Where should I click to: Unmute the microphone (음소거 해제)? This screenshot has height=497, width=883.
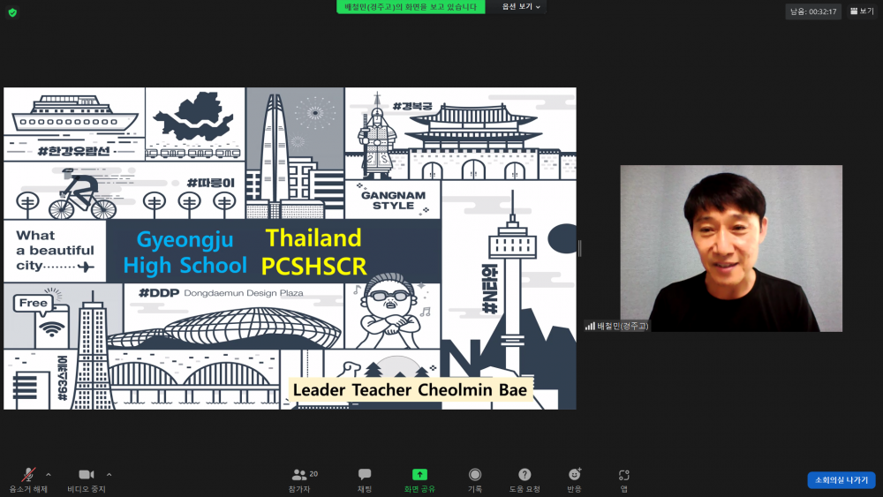click(x=28, y=481)
